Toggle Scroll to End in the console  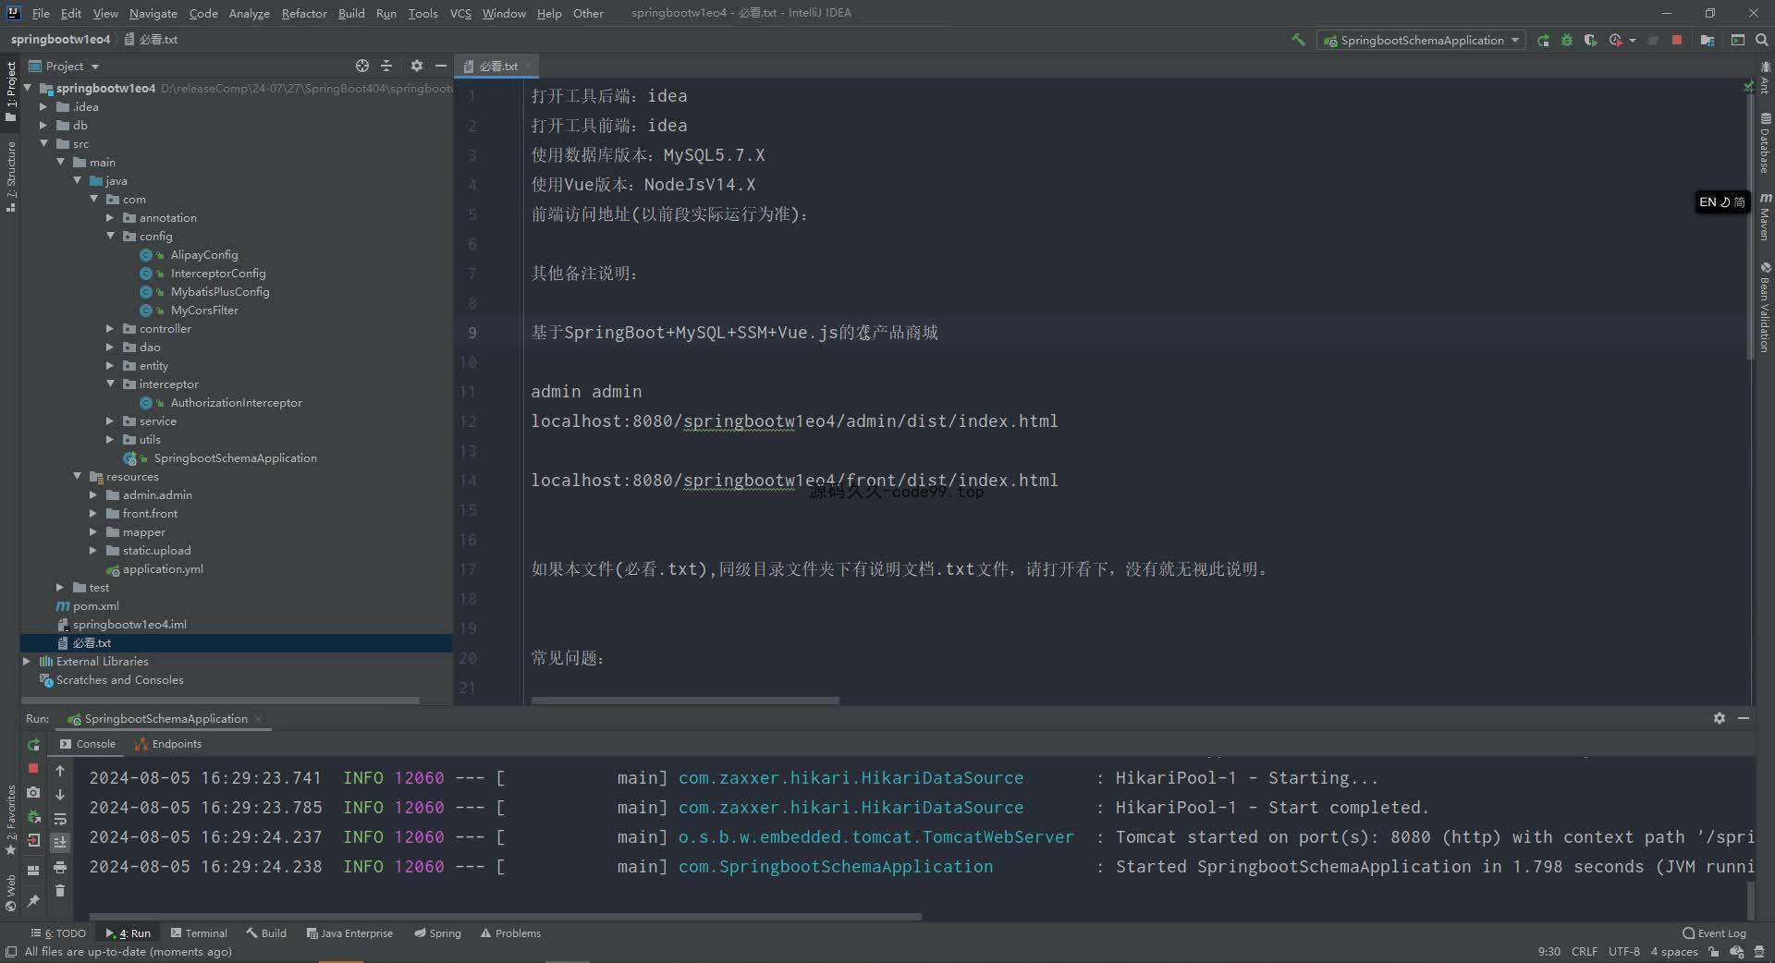(60, 842)
